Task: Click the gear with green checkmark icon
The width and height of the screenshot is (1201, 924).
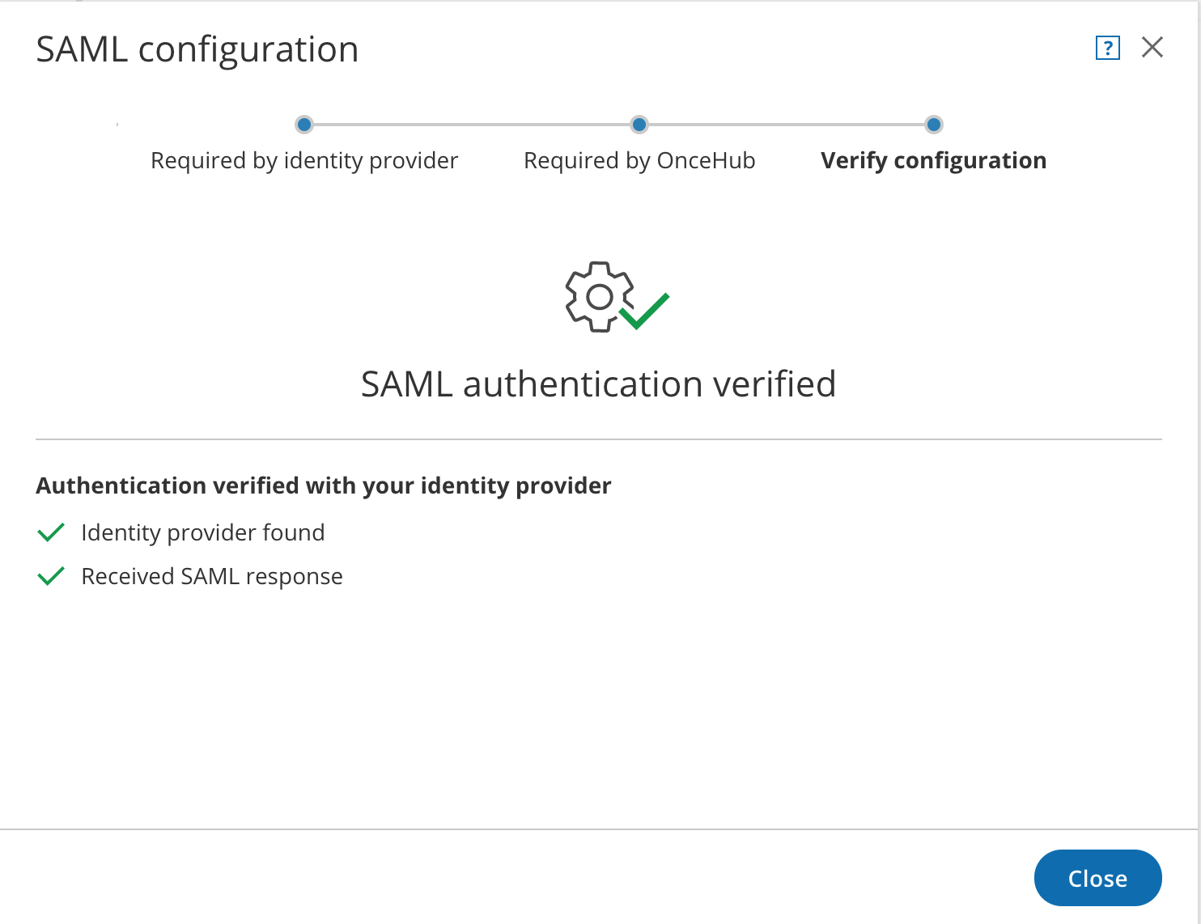Action: 615,297
